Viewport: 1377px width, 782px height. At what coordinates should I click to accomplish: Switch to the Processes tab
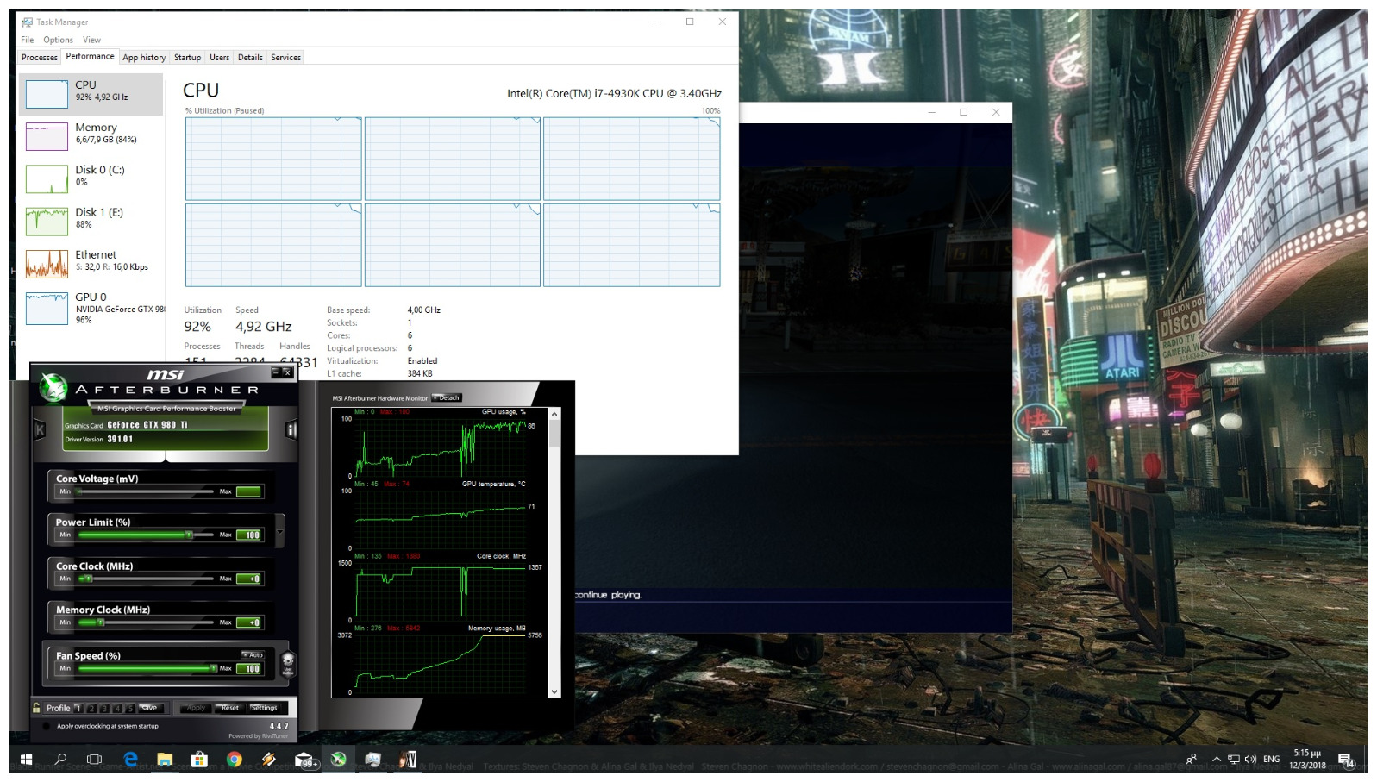(x=40, y=58)
